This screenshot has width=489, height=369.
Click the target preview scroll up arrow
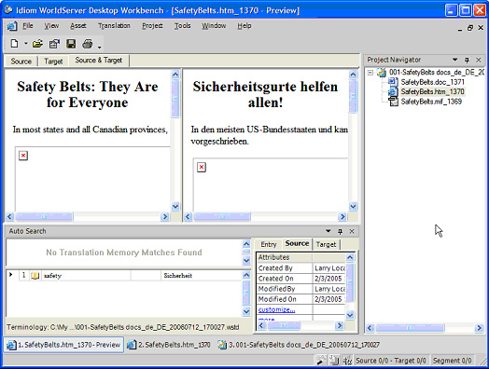tap(353, 75)
